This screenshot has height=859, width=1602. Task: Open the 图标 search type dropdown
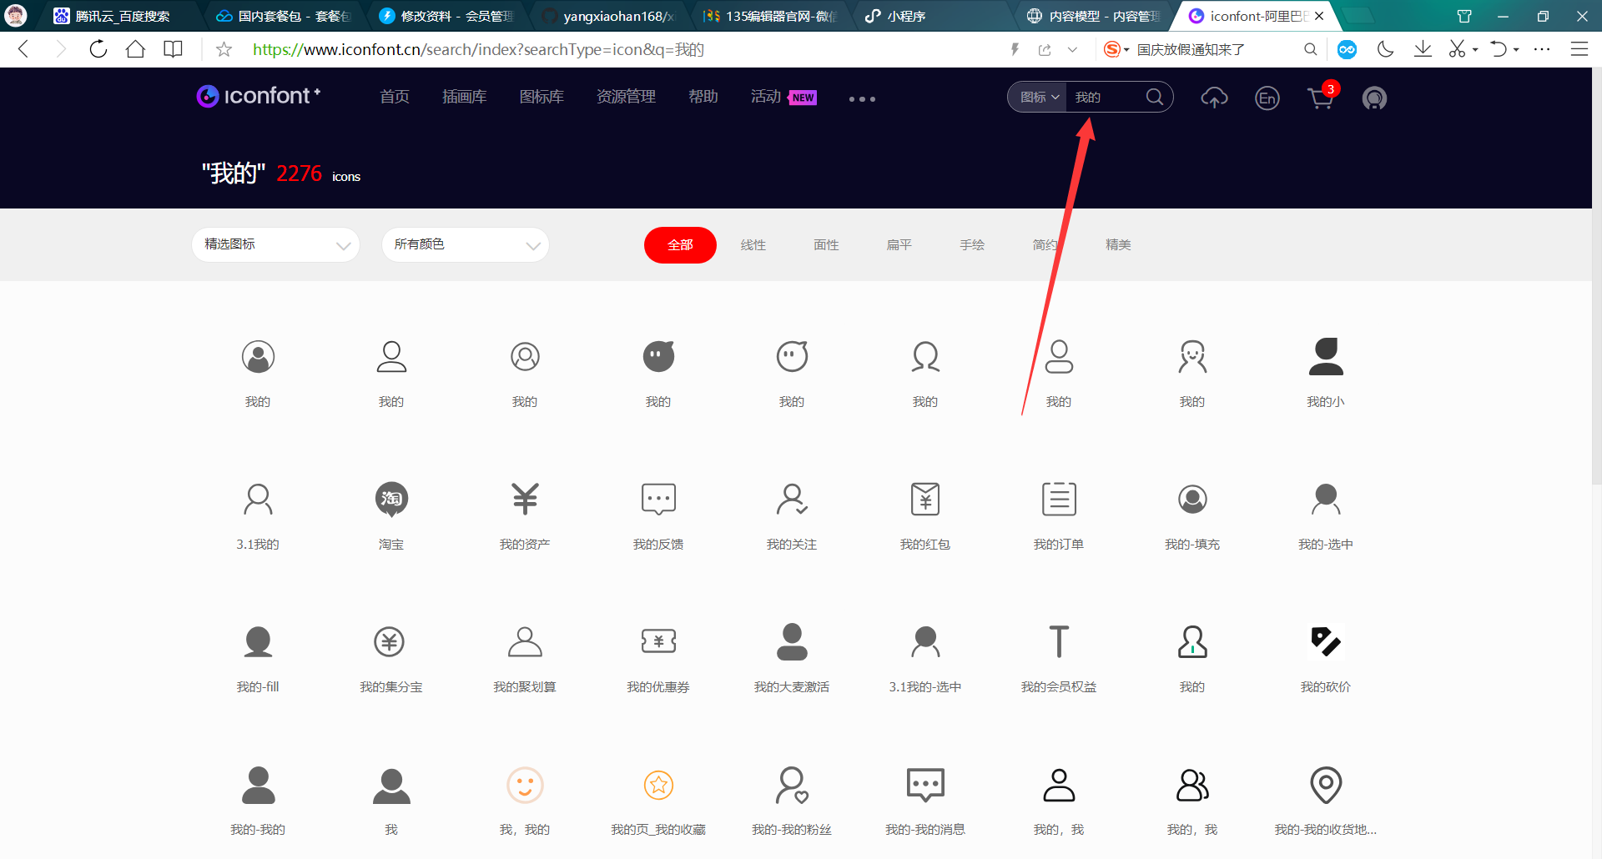click(x=1036, y=97)
